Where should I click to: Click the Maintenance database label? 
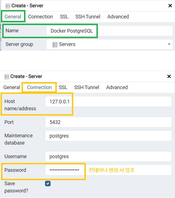tap(19, 139)
